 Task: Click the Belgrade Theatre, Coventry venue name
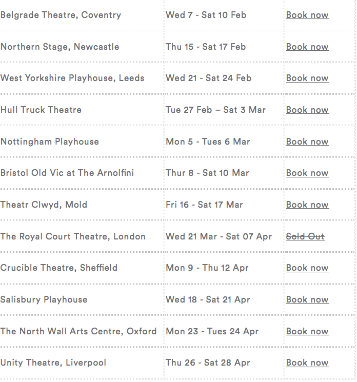(61, 15)
